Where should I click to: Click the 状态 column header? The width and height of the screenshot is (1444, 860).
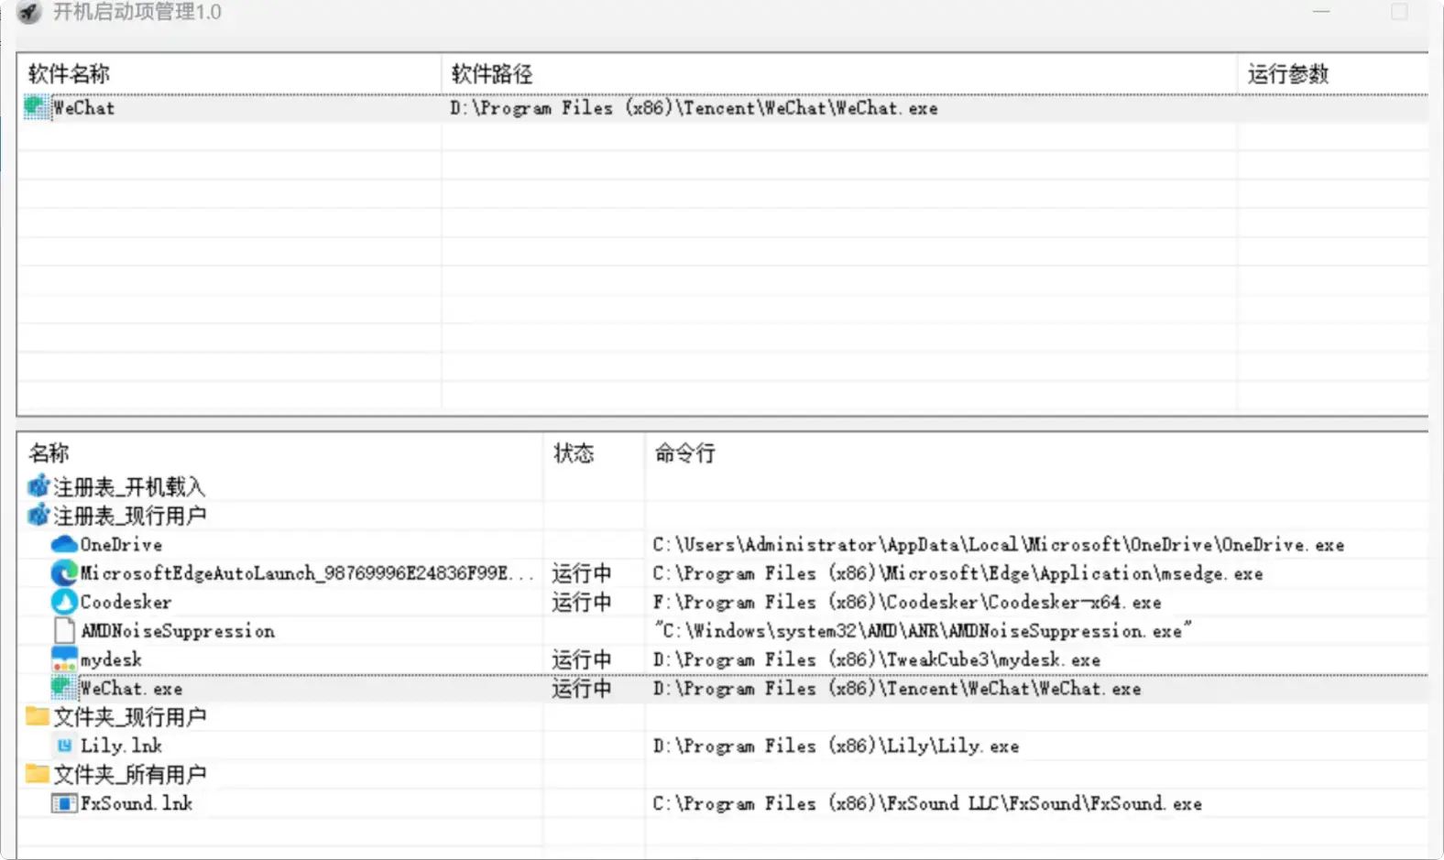[574, 453]
